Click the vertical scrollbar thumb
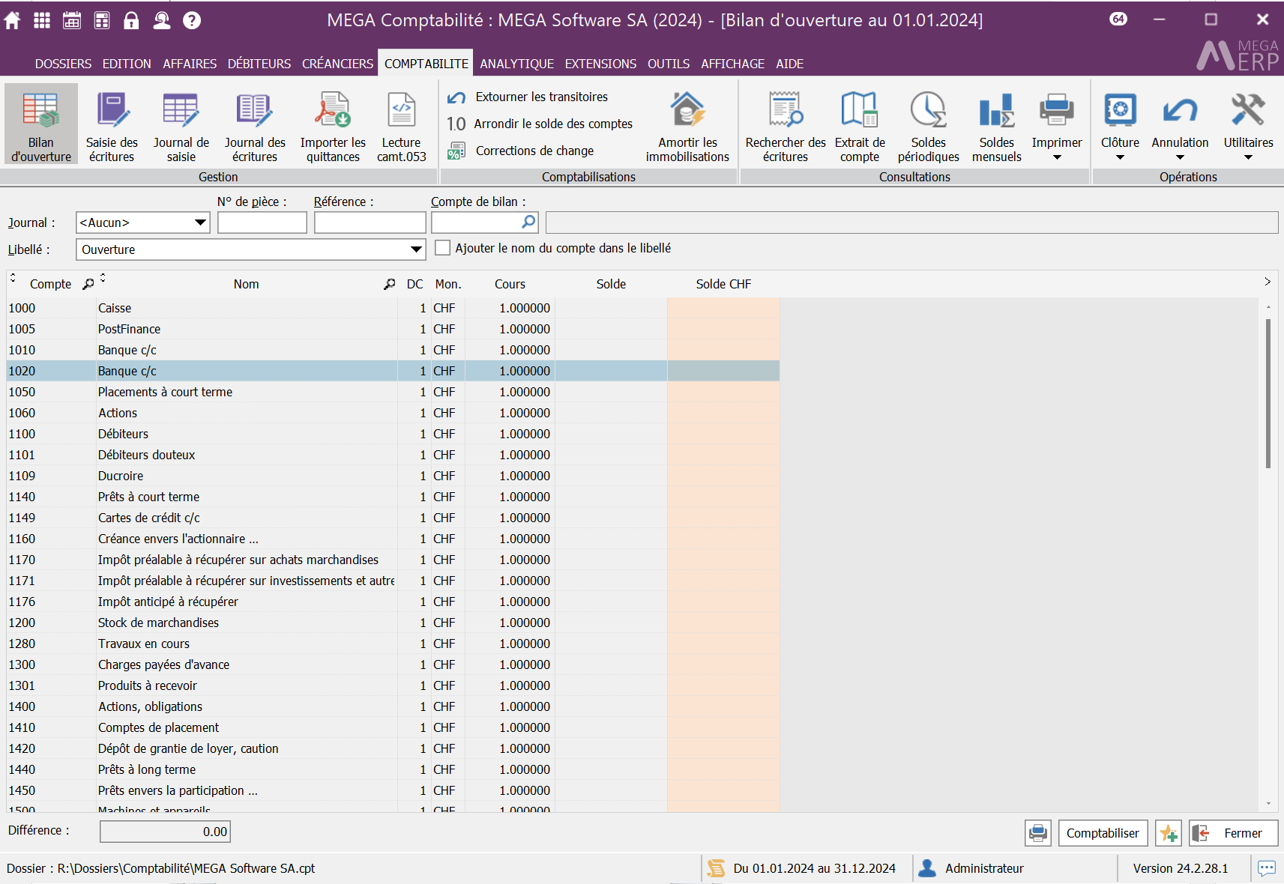The width and height of the screenshot is (1284, 884). [1268, 393]
